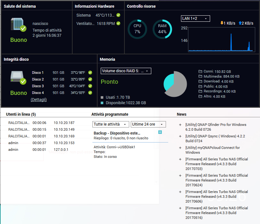Click the RAM usage gauge
The width and height of the screenshot is (260, 224).
pyautogui.click(x=162, y=29)
